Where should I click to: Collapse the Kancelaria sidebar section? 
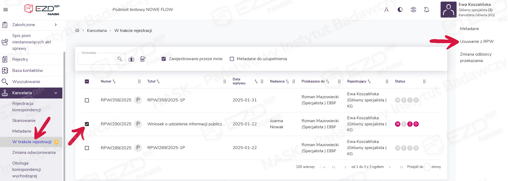[56, 93]
